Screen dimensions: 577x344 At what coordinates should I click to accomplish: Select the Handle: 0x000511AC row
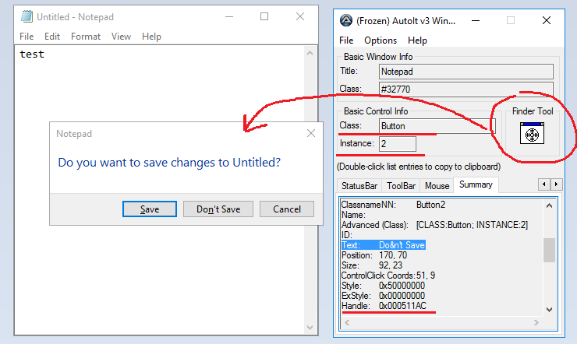(384, 306)
